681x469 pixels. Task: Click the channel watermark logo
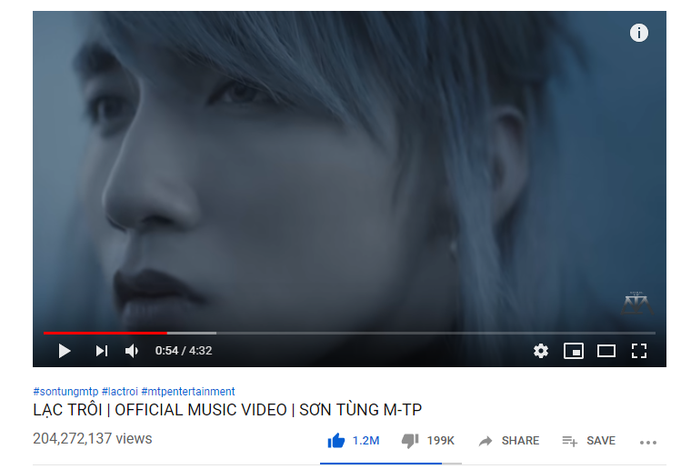pyautogui.click(x=636, y=303)
